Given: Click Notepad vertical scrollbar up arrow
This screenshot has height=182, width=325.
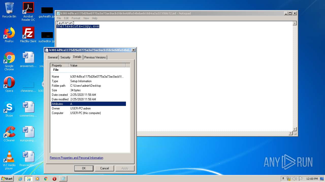Looking at the screenshot, I should 295,23.
